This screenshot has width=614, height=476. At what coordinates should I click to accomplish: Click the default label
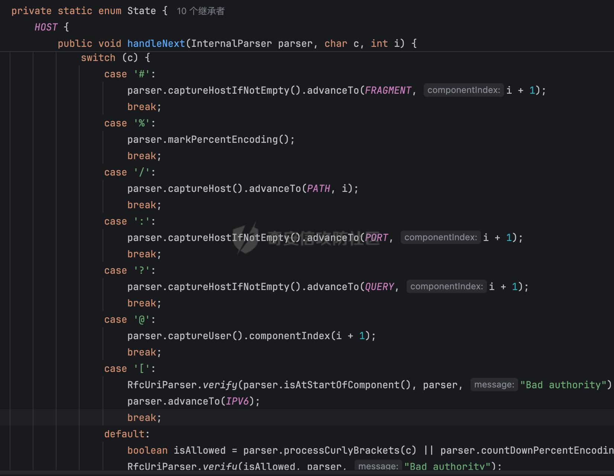point(127,434)
